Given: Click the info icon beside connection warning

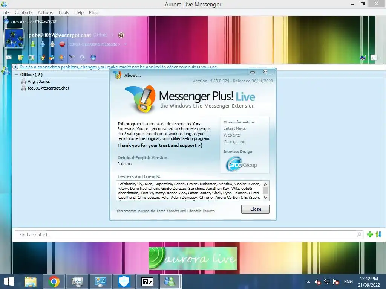Looking at the screenshot, I should click(15, 67).
